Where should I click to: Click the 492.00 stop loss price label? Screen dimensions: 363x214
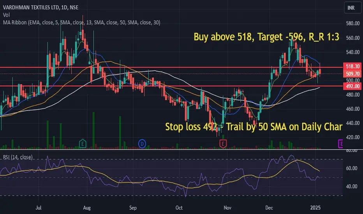coord(352,86)
